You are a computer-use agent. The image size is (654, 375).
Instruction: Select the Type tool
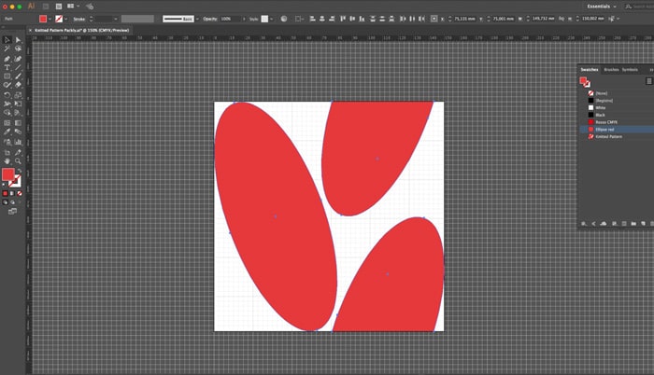(7, 67)
